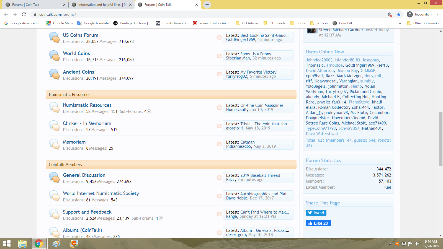This screenshot has width=443, height=249.
Task: Expand Numismatic Resources sub-forums dropdown
Action: tap(149, 111)
